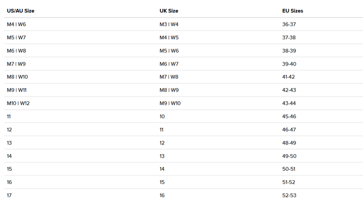Select the M8 | W10 US size cell
The height and width of the screenshot is (210, 363).
tap(17, 77)
